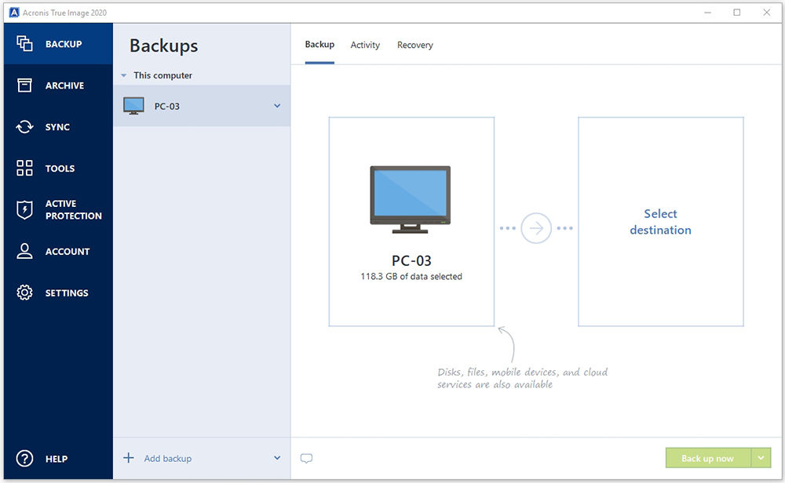785x483 pixels.
Task: Click the PC-03 name in the source box
Action: pos(411,260)
